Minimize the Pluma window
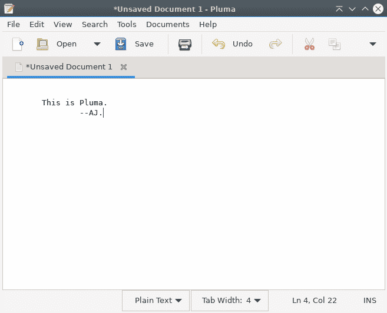 tap(352, 9)
